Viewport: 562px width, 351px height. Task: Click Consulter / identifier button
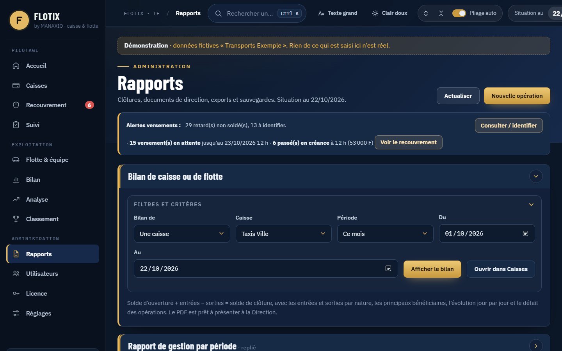pyautogui.click(x=509, y=126)
